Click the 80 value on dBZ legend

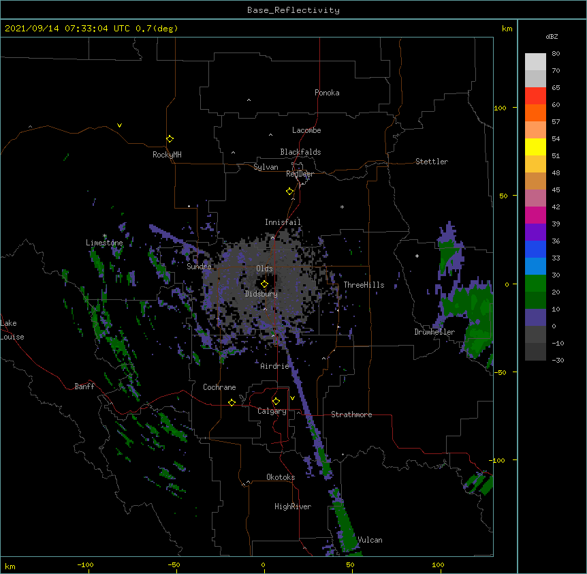click(556, 54)
